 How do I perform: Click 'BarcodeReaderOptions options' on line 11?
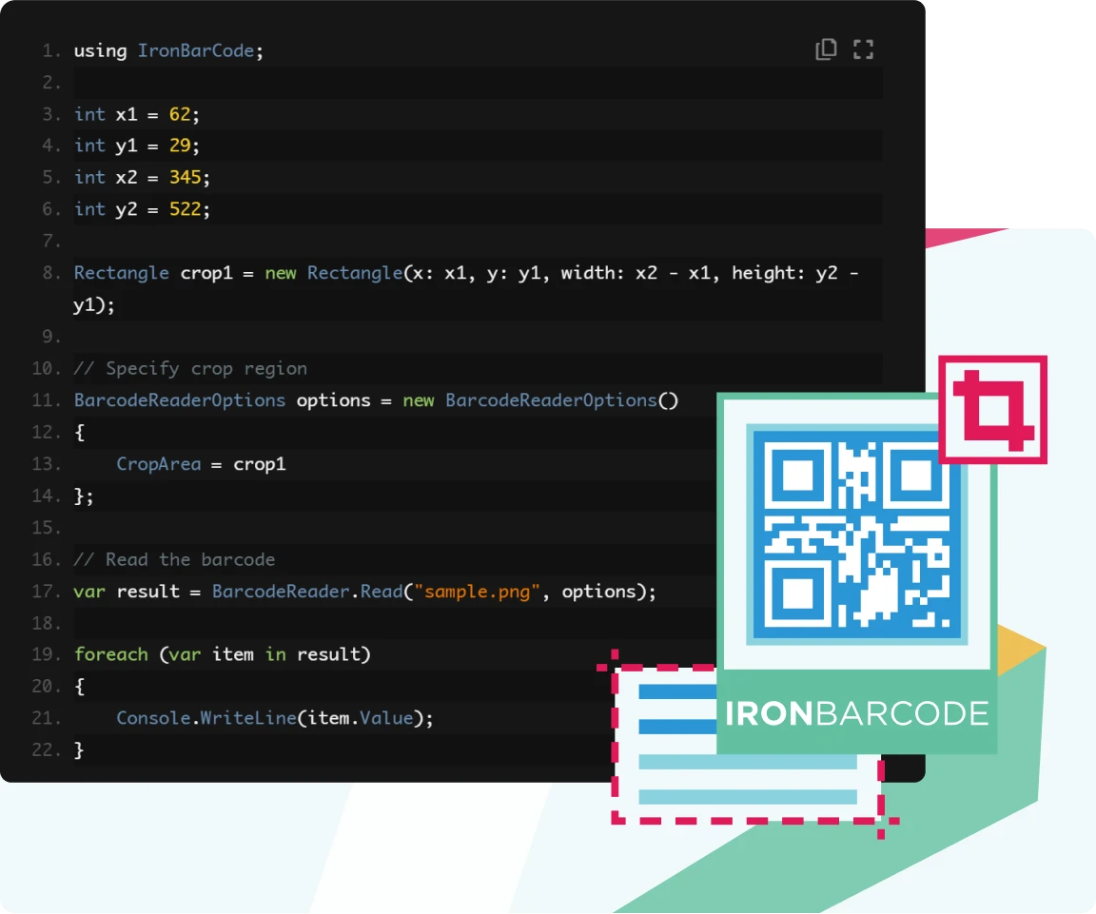(223, 400)
